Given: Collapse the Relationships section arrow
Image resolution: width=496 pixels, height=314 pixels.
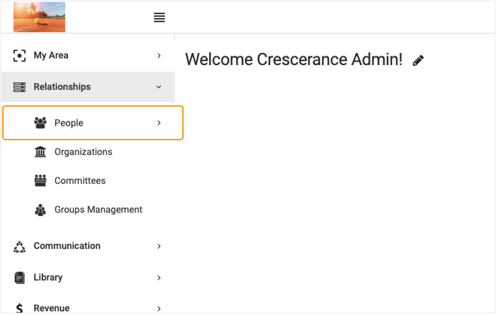Looking at the screenshot, I should 159,87.
